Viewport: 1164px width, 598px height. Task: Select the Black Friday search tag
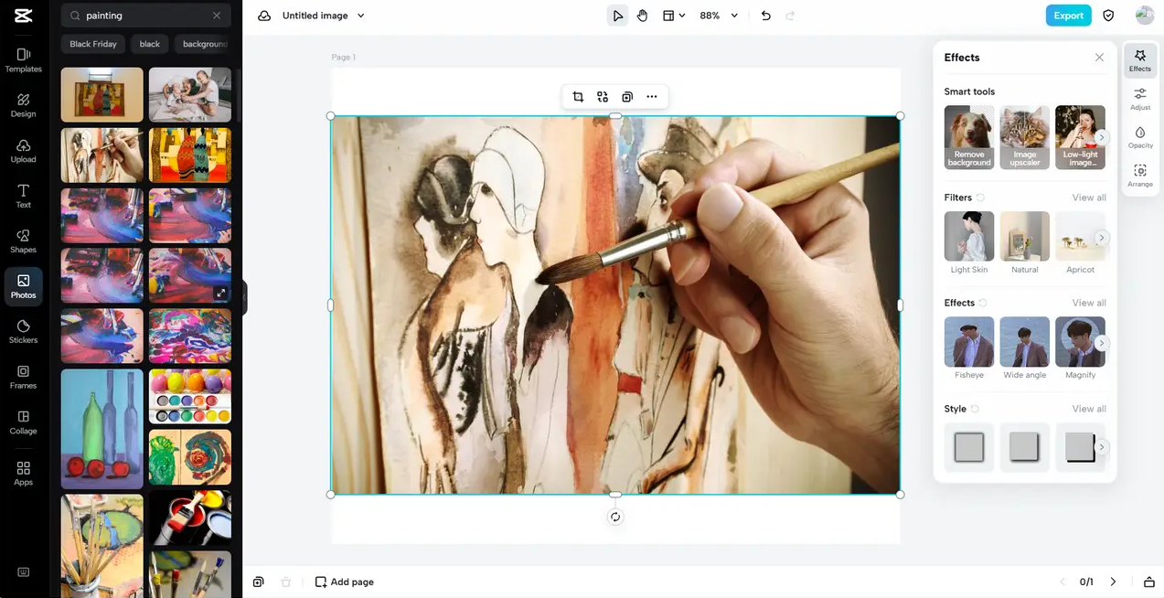click(93, 44)
